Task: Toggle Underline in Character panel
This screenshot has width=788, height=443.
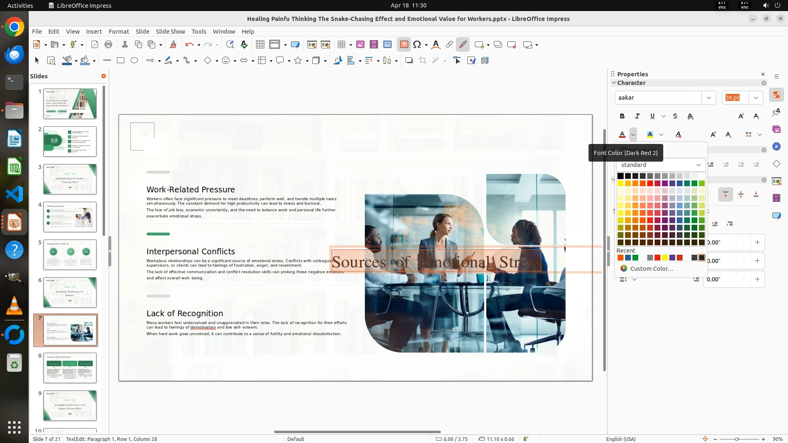Action: (x=652, y=116)
